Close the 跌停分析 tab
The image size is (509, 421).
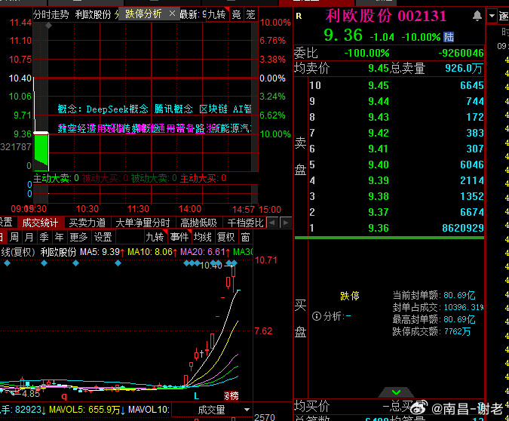coord(173,14)
